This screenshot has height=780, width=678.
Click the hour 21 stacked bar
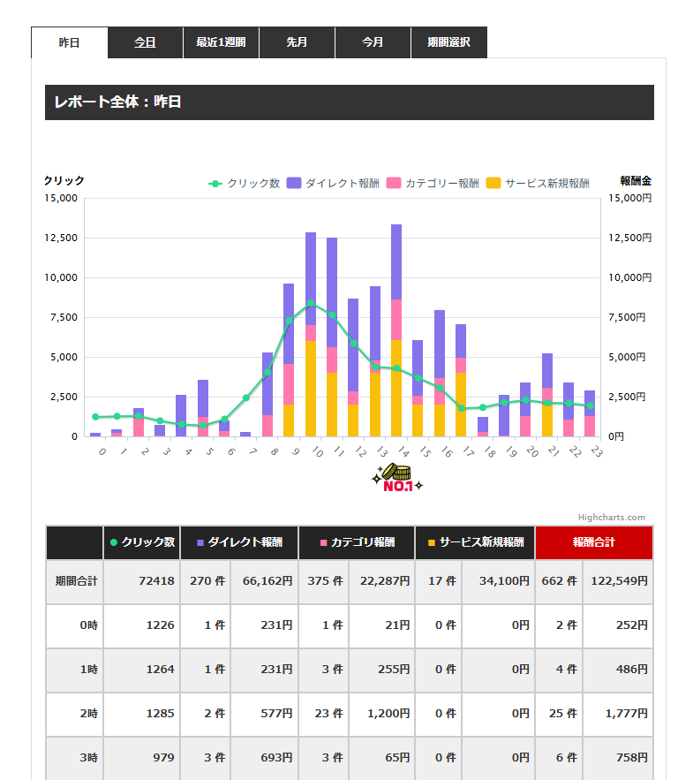[x=547, y=395]
